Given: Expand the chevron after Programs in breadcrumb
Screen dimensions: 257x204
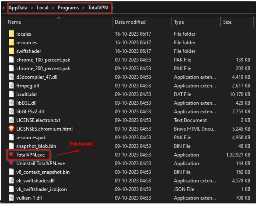Looking at the screenshot, I should tap(83, 8).
